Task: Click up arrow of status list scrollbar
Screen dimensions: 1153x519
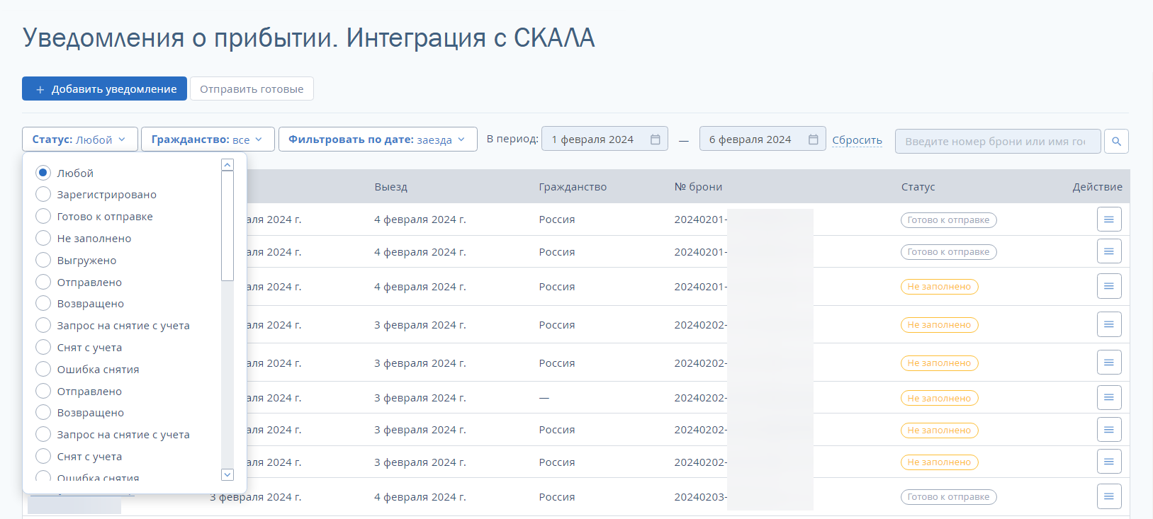Action: click(227, 165)
